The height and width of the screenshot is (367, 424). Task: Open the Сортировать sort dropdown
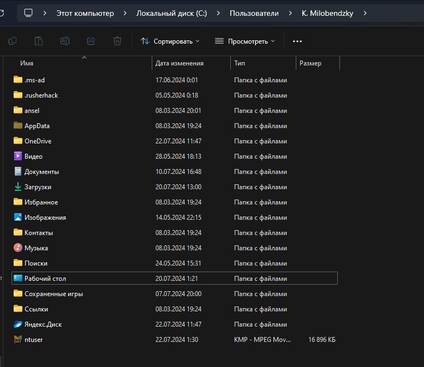170,41
